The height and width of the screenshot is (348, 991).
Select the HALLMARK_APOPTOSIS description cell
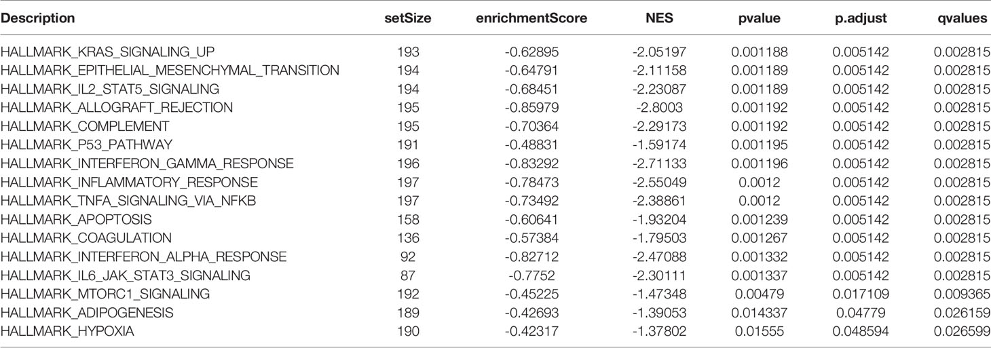[x=77, y=220]
